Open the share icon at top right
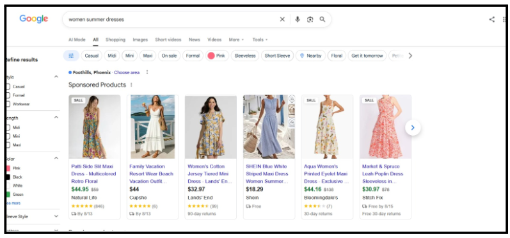The width and height of the screenshot is (510, 238). 492,19
